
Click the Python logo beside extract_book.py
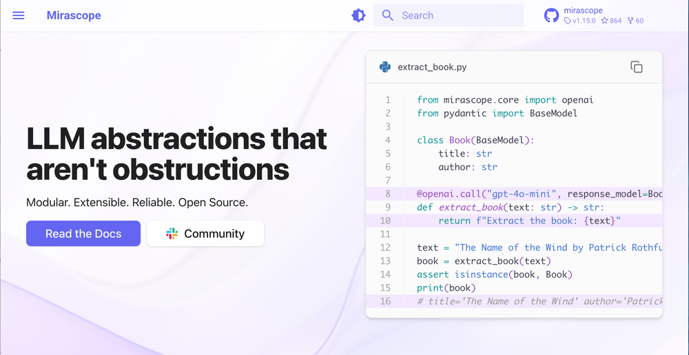coord(385,67)
